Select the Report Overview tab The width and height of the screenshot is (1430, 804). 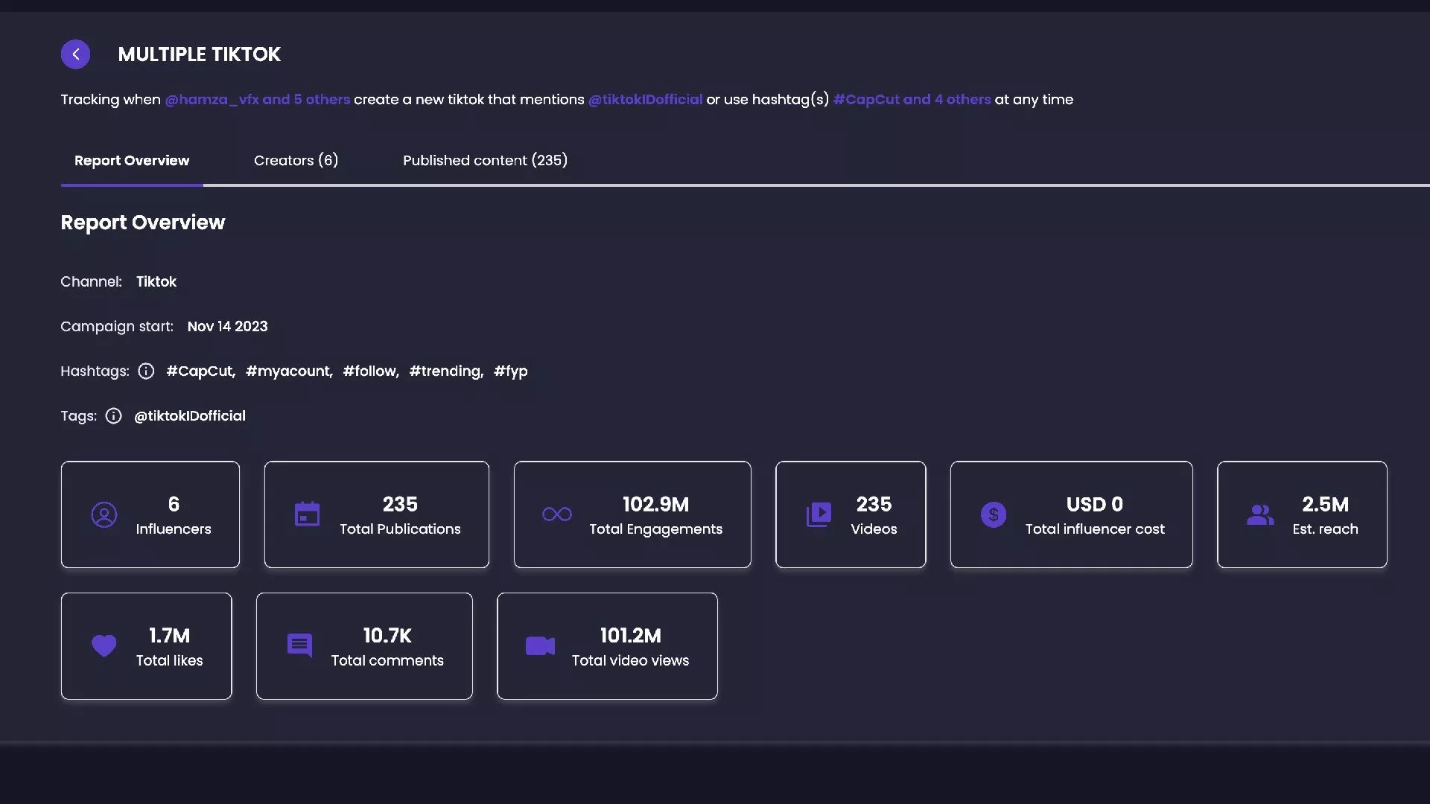[132, 160]
